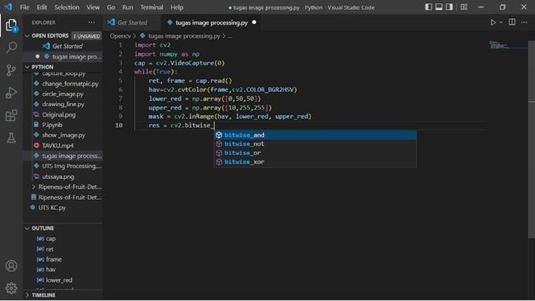Open the Go menu
The image size is (535, 301).
pos(111,8)
